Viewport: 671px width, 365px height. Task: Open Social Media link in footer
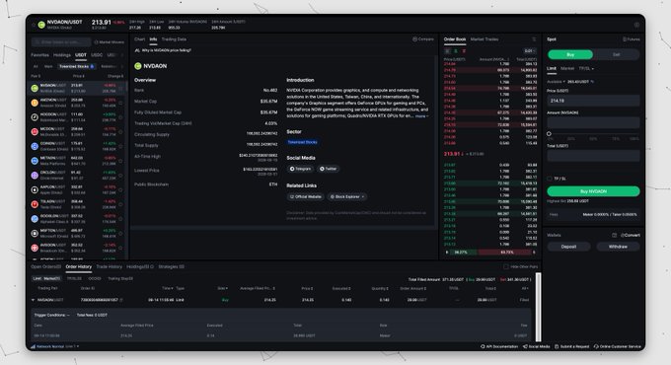[x=536, y=346]
